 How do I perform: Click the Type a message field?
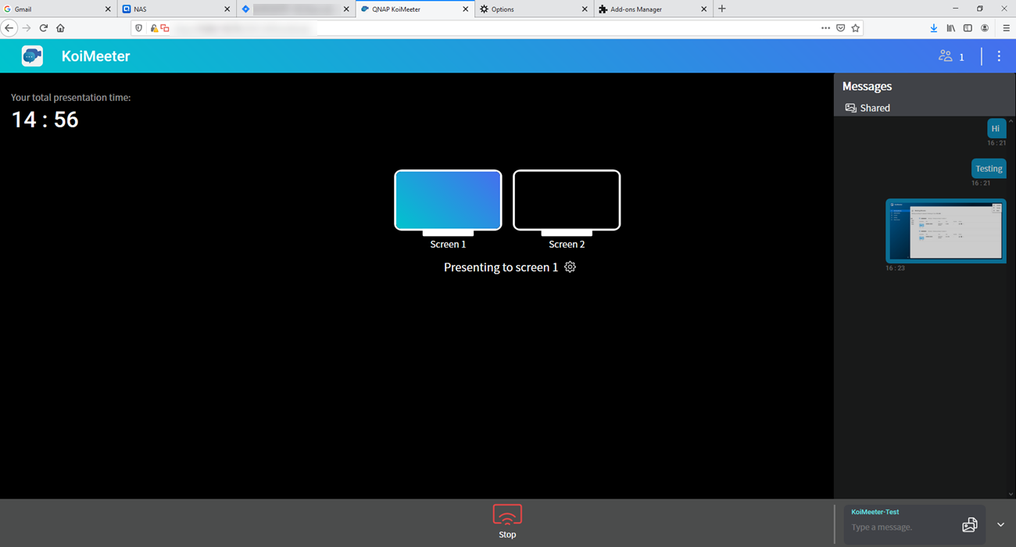pos(899,527)
